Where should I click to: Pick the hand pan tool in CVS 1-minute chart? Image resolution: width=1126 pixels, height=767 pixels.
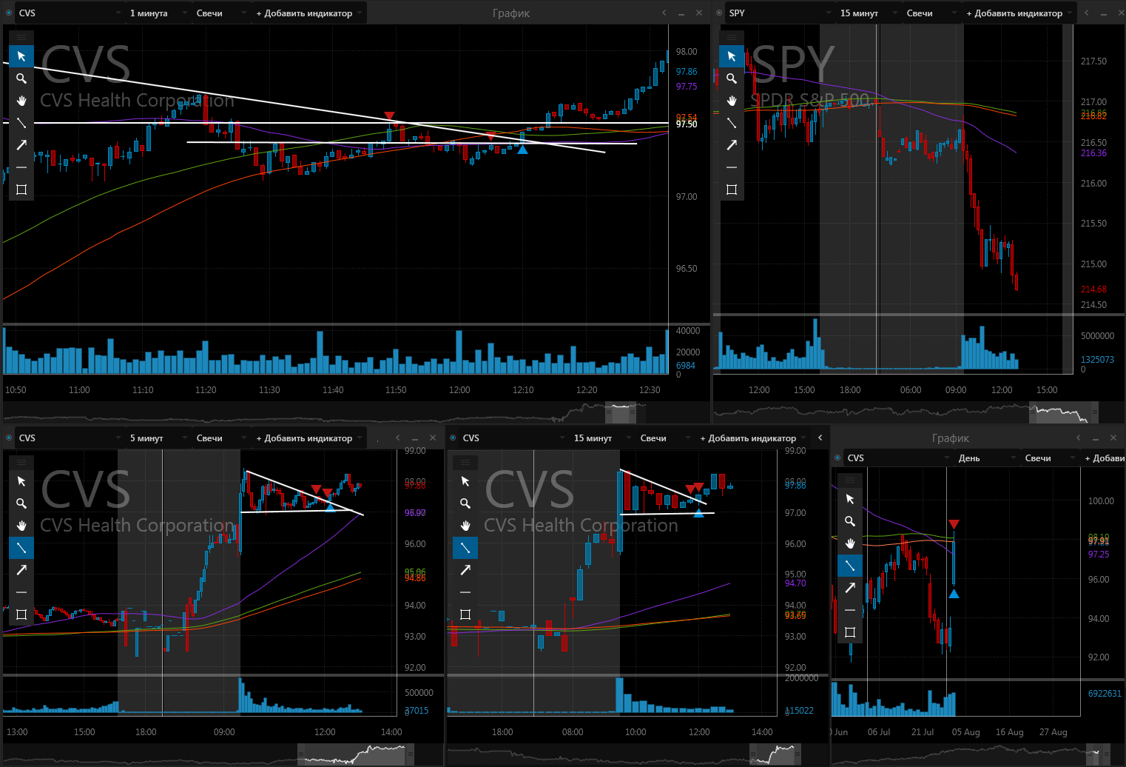[21, 101]
